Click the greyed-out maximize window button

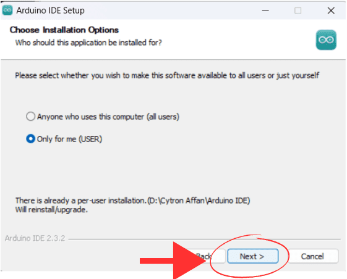[298, 10]
